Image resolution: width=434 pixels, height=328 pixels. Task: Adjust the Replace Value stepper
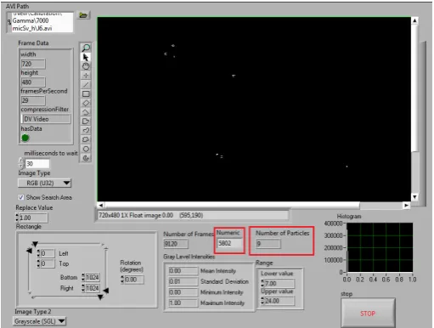(x=17, y=218)
